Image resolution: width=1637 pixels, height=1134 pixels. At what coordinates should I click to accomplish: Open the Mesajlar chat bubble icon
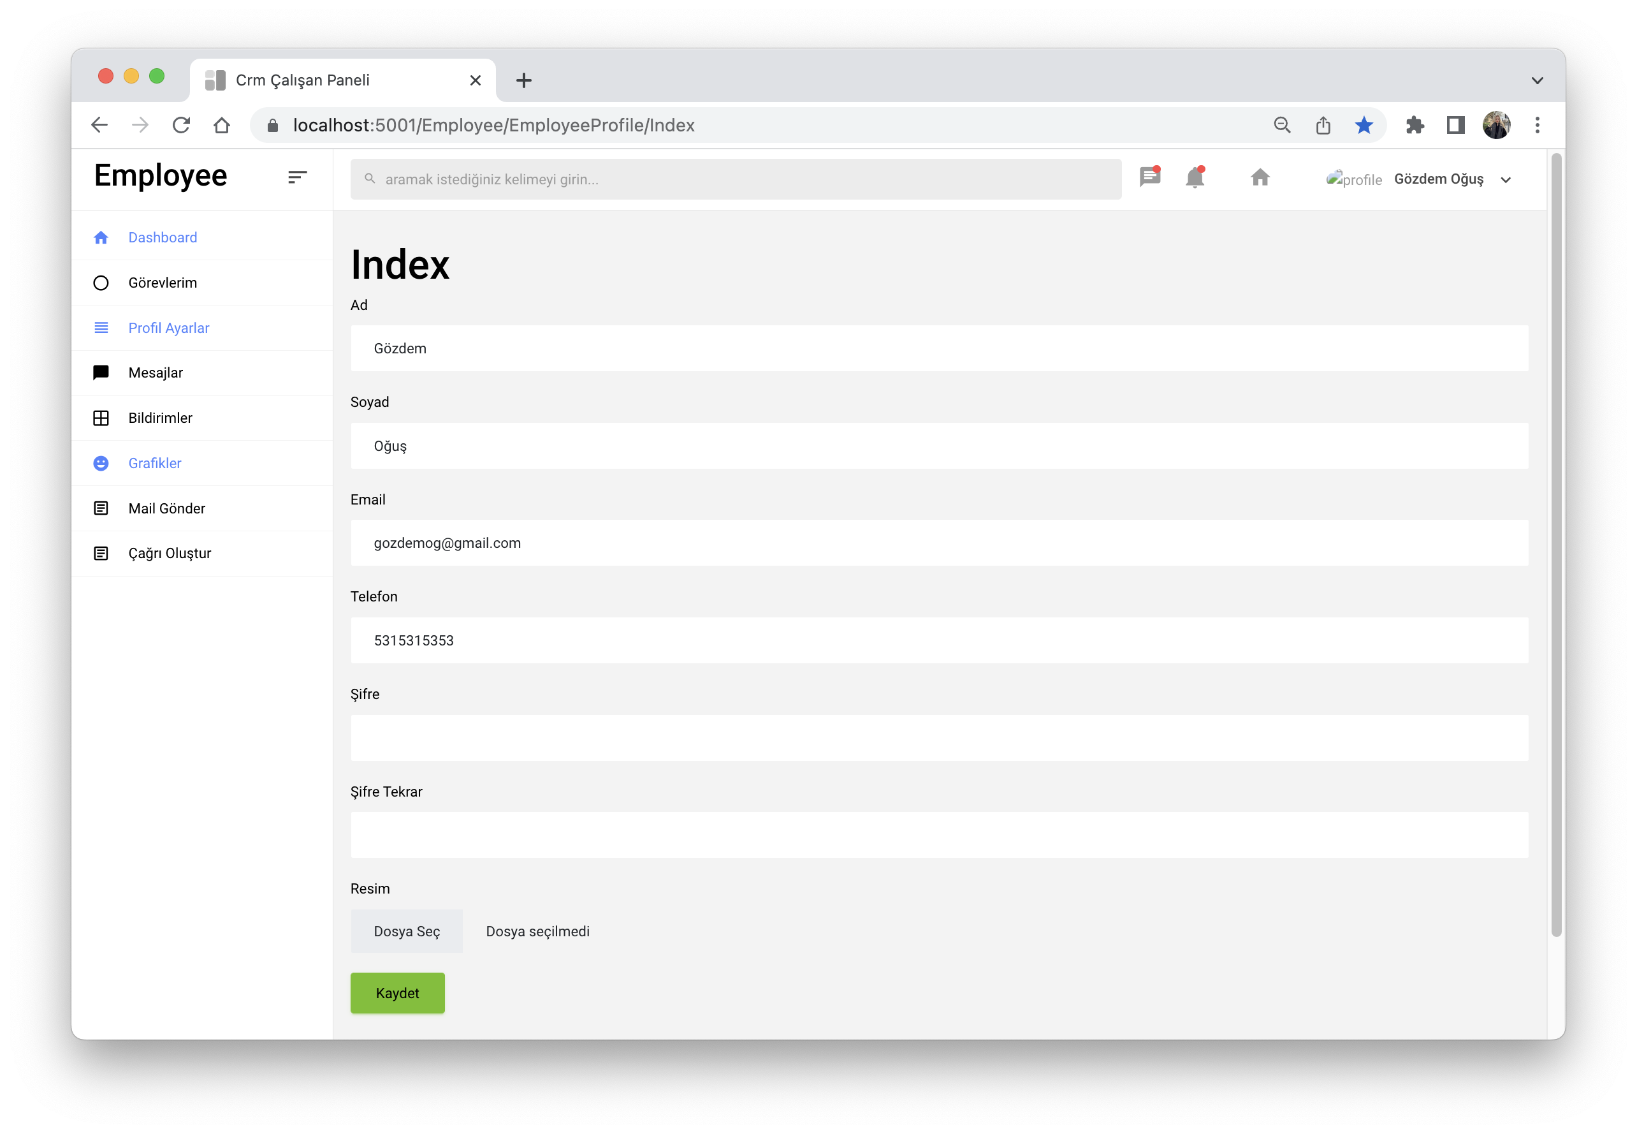101,372
